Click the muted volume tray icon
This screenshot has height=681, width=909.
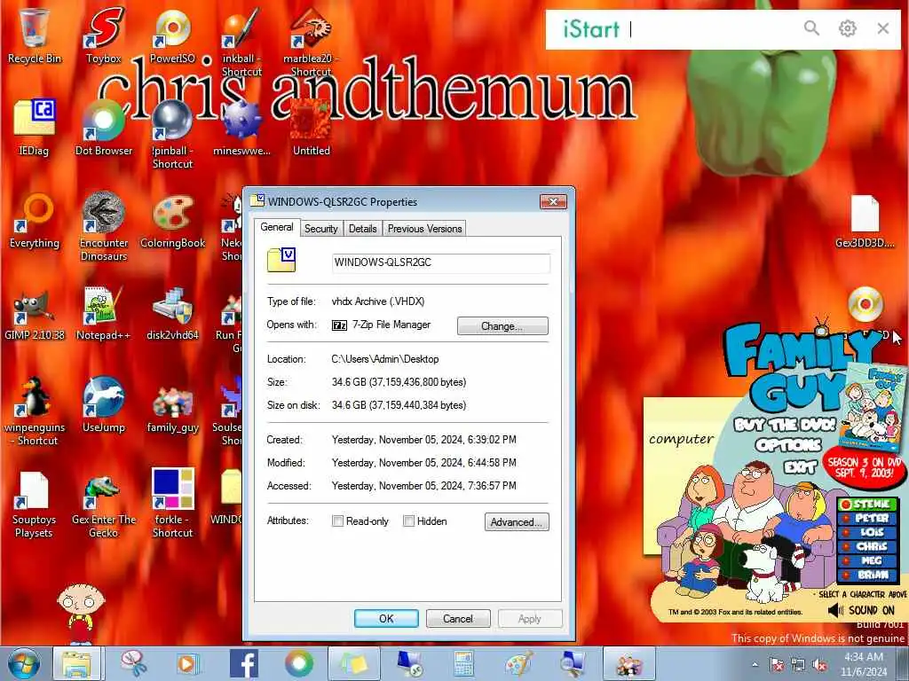coord(820,665)
